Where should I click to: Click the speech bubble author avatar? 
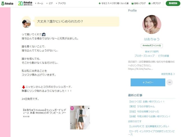click(26, 22)
